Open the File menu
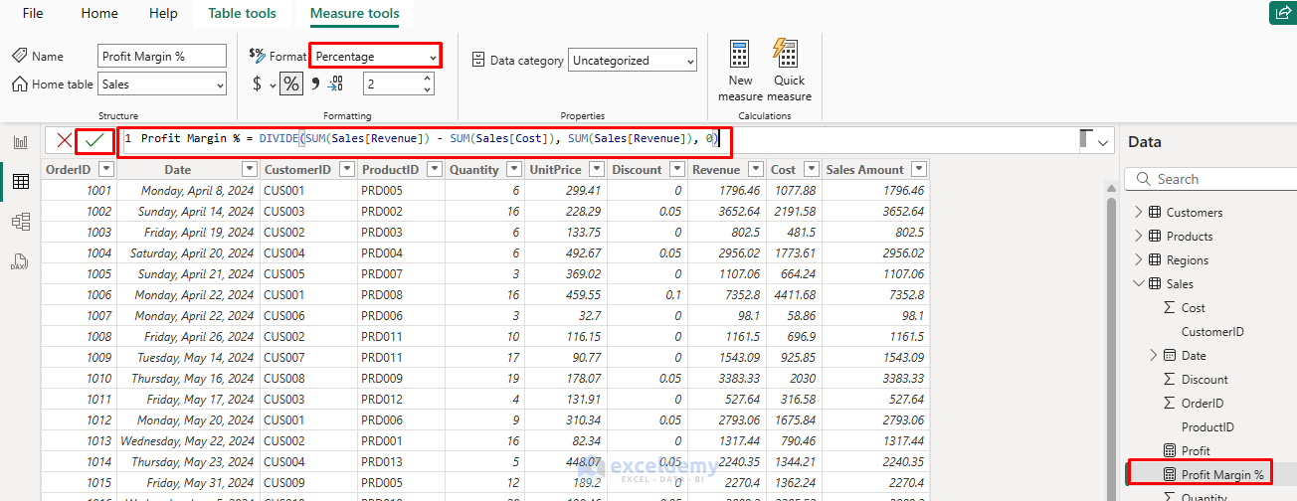The image size is (1297, 501). [x=33, y=14]
